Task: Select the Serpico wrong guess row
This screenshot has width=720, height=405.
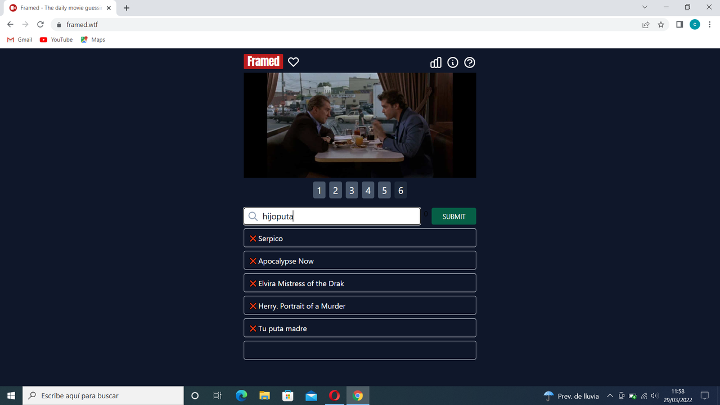Action: point(360,238)
